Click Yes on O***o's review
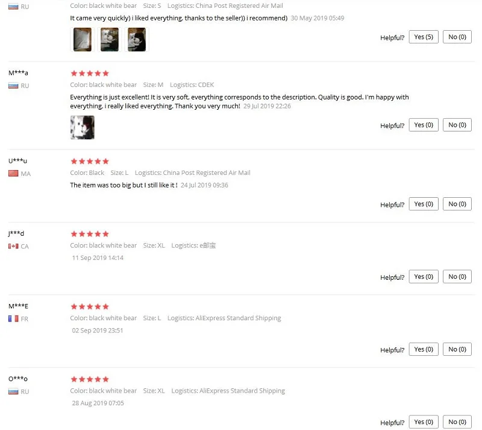482x430 pixels. click(x=424, y=422)
